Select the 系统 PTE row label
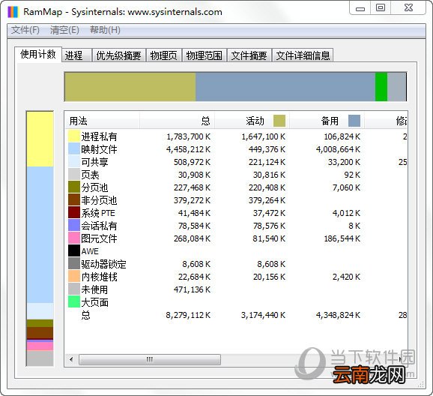This screenshot has width=433, height=396. [98, 213]
